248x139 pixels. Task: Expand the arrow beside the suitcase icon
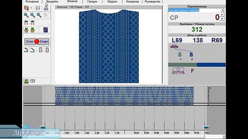click(x=31, y=8)
